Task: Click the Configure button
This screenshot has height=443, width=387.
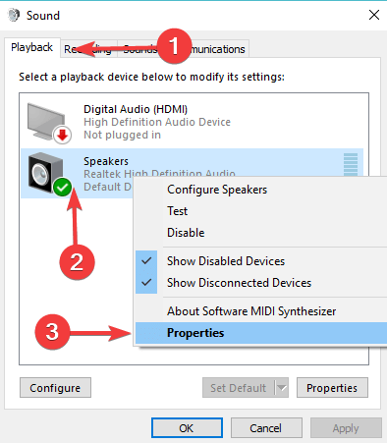Action: coord(55,388)
